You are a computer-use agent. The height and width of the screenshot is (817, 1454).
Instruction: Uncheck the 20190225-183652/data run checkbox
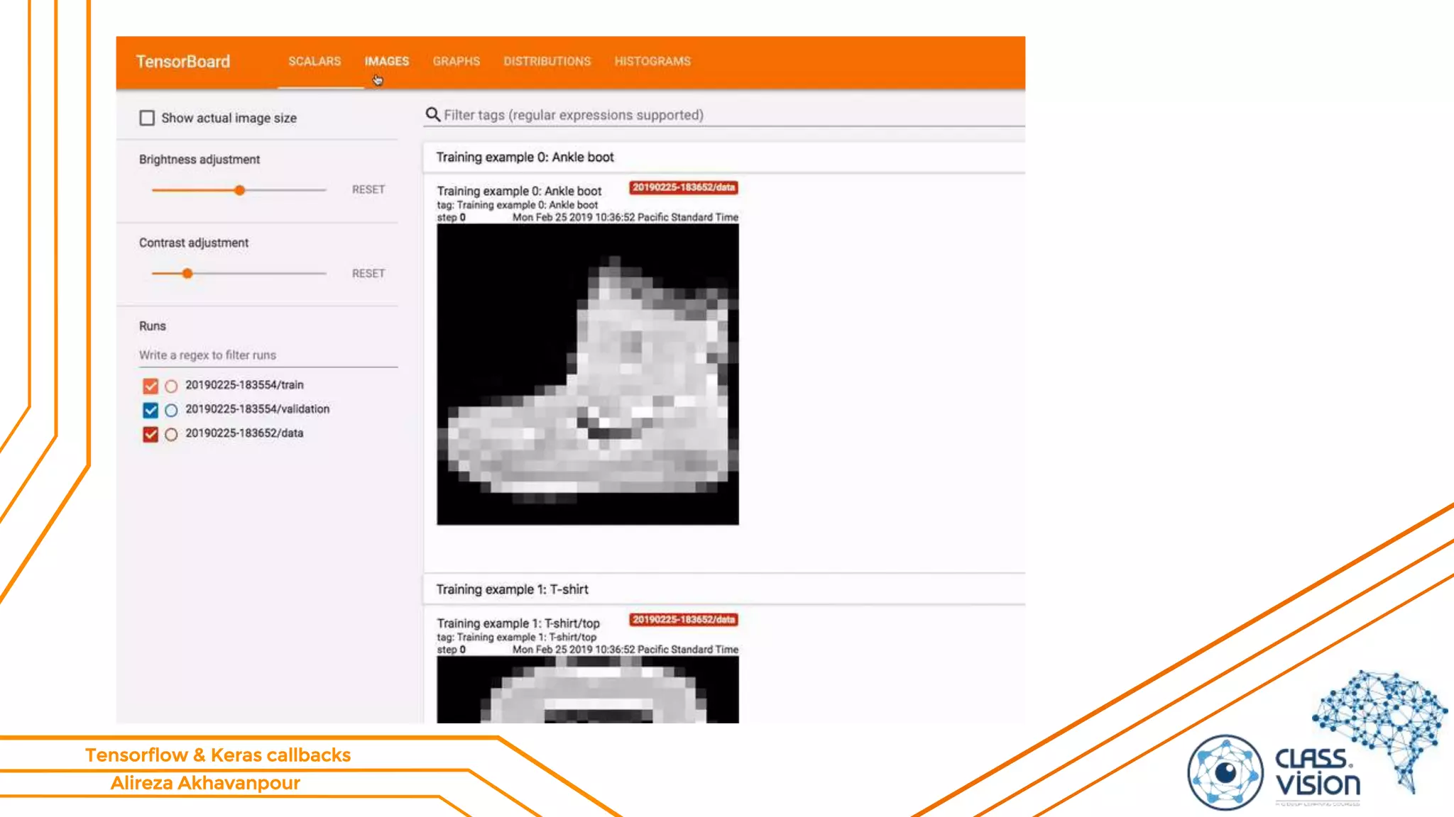point(150,434)
